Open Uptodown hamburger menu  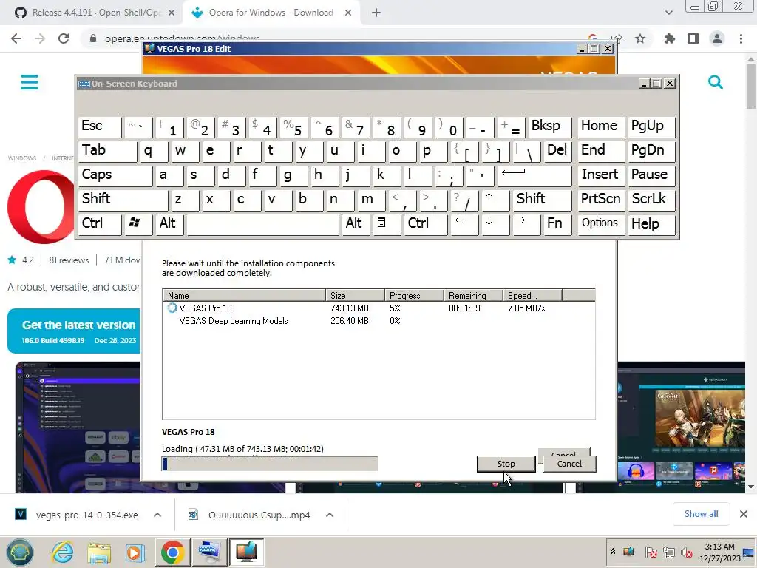pos(30,82)
